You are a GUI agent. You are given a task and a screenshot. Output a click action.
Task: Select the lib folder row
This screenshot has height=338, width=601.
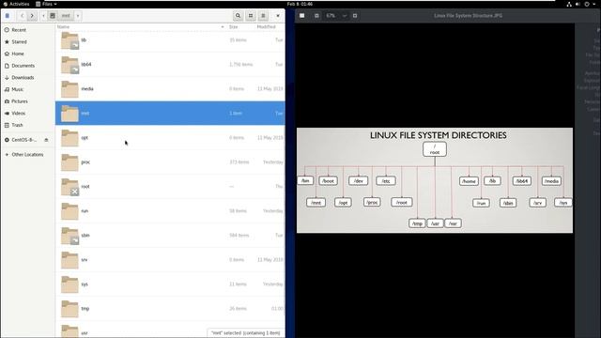click(170, 40)
